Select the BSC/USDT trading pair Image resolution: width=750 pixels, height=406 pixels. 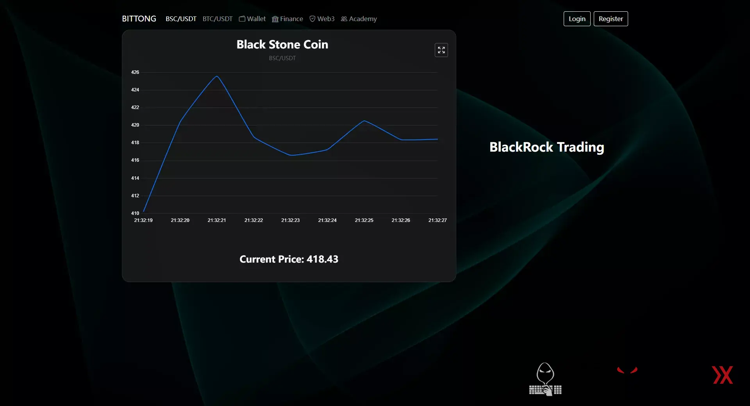point(181,19)
